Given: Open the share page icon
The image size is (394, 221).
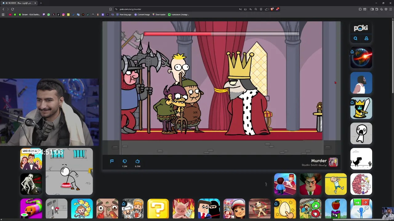Looking at the screenshot, I should tap(266, 9).
